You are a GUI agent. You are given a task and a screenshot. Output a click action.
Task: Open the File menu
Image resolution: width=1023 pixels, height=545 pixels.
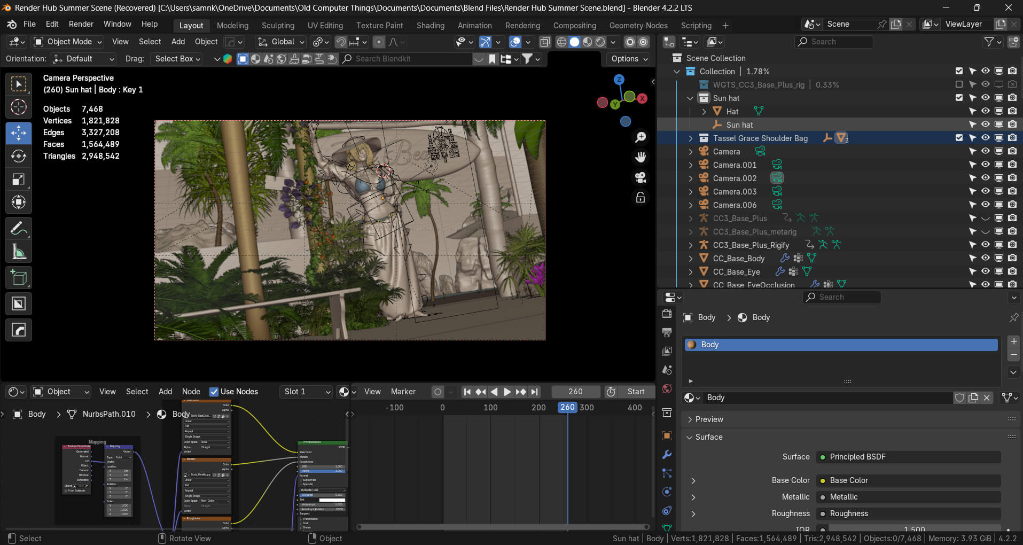point(29,24)
